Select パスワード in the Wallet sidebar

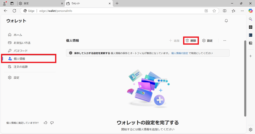[20, 51]
